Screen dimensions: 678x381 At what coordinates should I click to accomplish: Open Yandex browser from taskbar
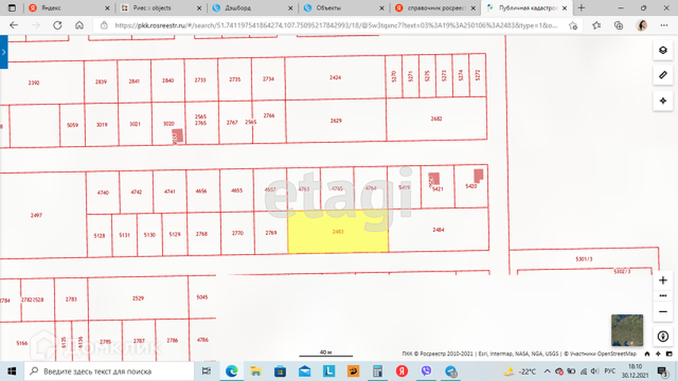[402, 371]
